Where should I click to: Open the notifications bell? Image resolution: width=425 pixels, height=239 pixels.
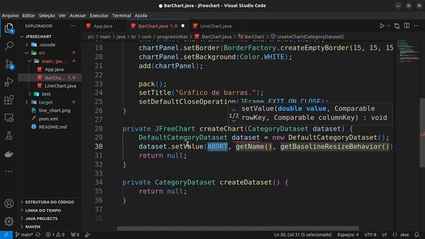pyautogui.click(x=416, y=234)
